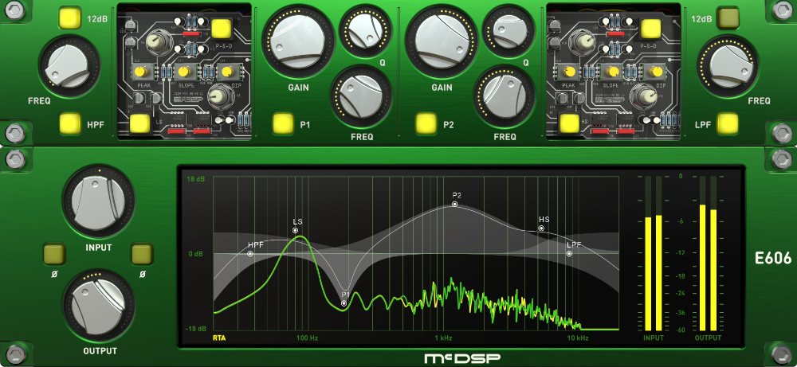Click the OUTPUT level knob
Viewport: 797px width, 367px height.
tap(99, 306)
